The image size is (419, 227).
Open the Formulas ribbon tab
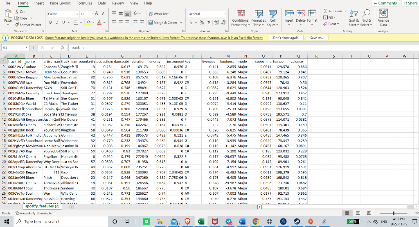tap(84, 3)
